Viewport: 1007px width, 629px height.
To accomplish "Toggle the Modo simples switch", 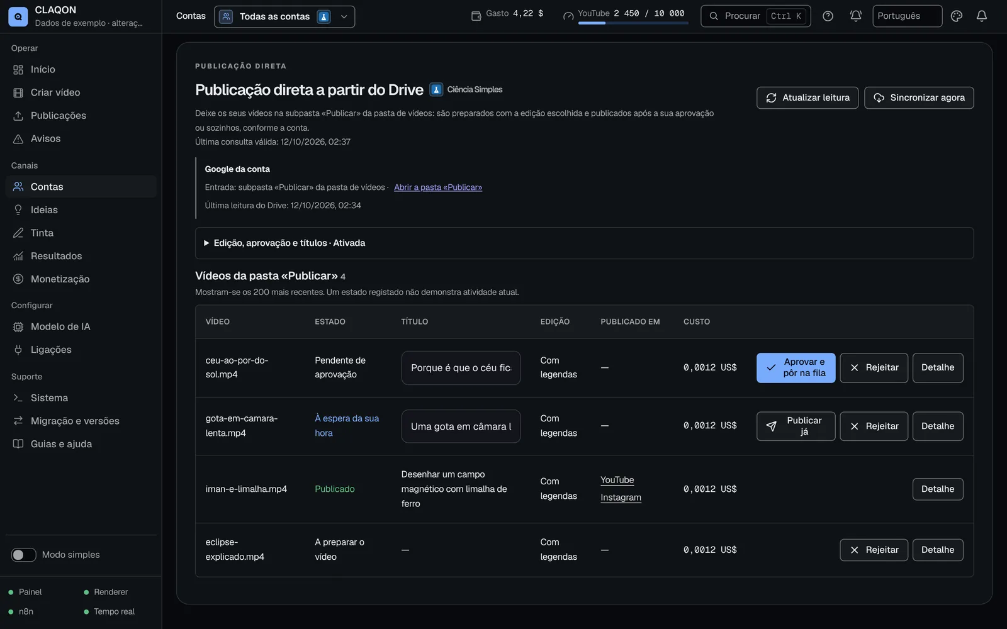I will tap(24, 555).
